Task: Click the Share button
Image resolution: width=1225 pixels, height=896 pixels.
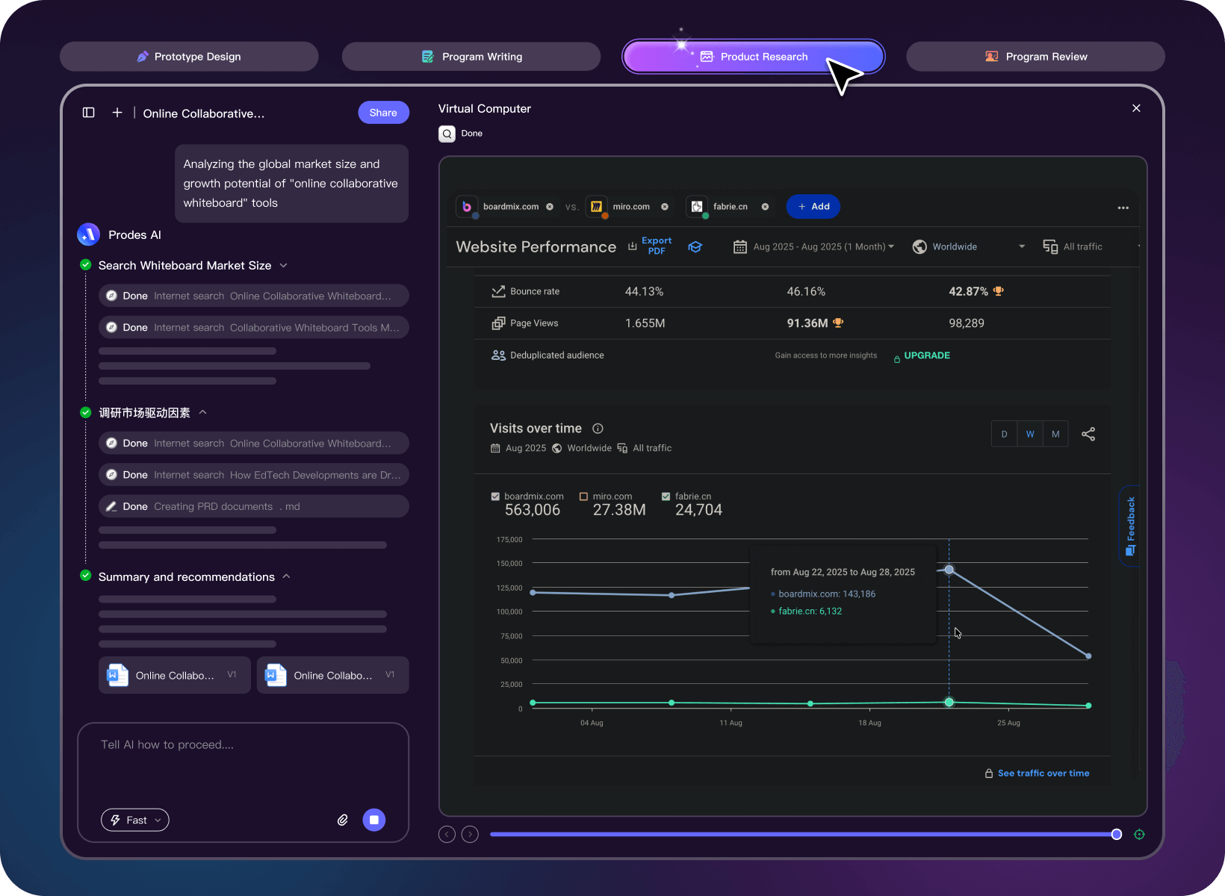Action: 383,113
